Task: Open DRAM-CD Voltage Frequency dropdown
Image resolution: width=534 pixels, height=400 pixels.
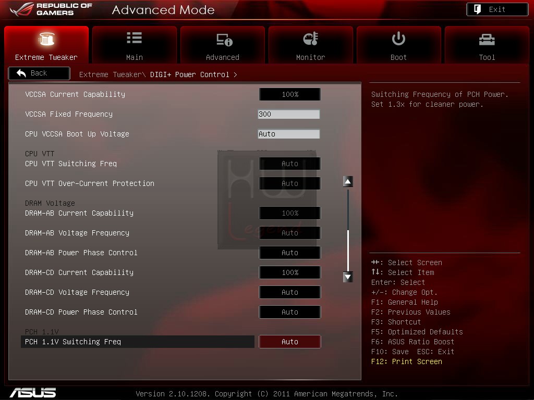Action: (290, 292)
